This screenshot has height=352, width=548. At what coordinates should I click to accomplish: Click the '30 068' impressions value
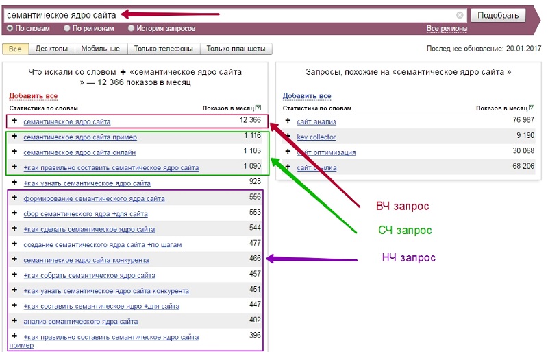pyautogui.click(x=523, y=150)
